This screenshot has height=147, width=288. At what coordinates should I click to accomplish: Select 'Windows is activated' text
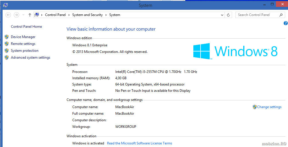(88, 143)
